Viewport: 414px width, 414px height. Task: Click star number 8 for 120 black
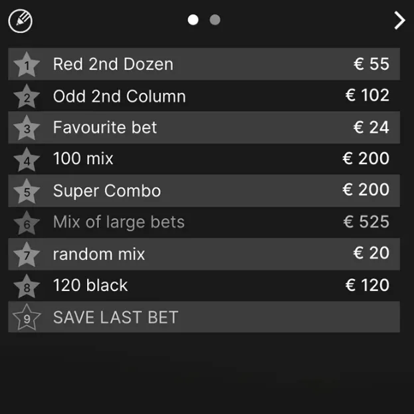[x=27, y=286]
